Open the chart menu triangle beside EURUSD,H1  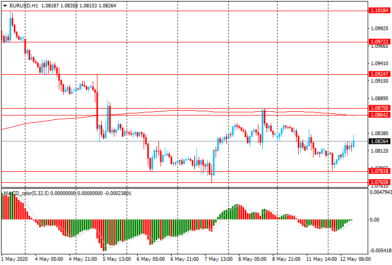point(5,5)
